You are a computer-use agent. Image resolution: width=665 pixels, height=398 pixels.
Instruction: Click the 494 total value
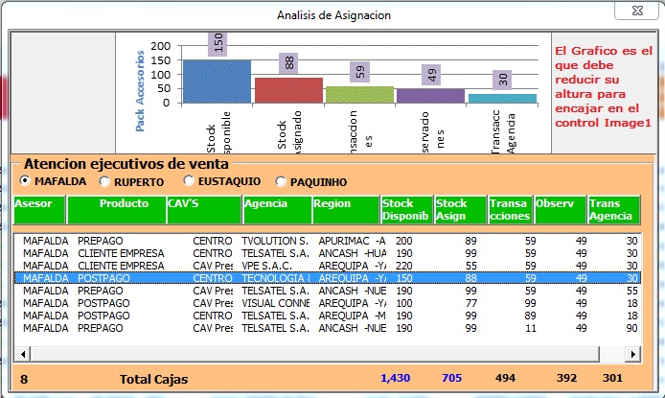(506, 378)
